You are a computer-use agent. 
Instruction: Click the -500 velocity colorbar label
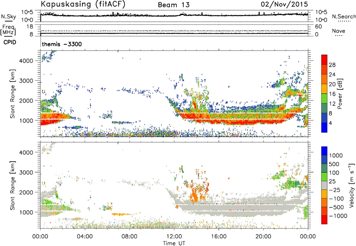tap(336, 207)
